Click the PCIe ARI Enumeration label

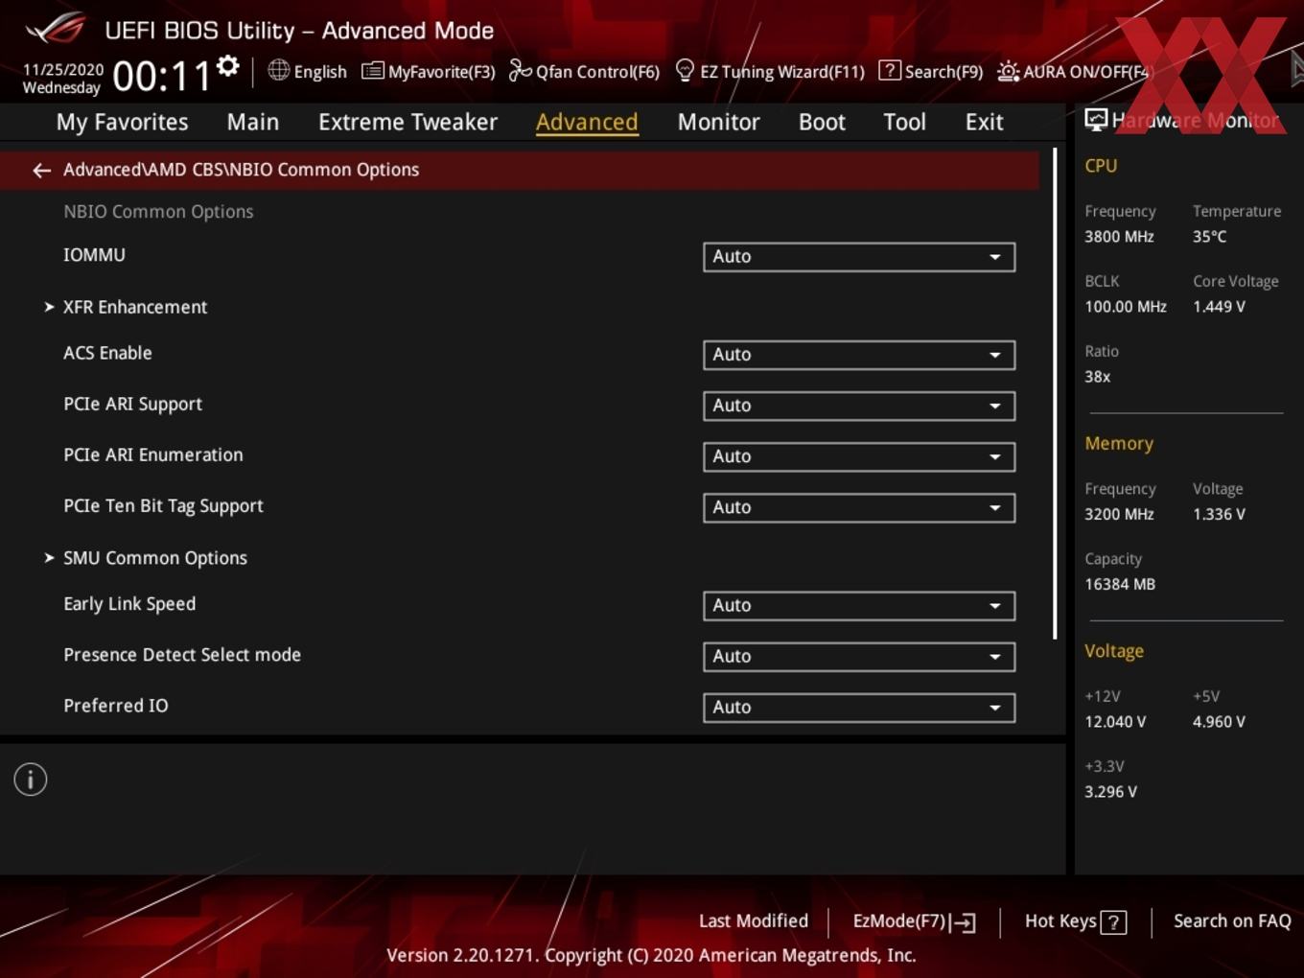[153, 454]
